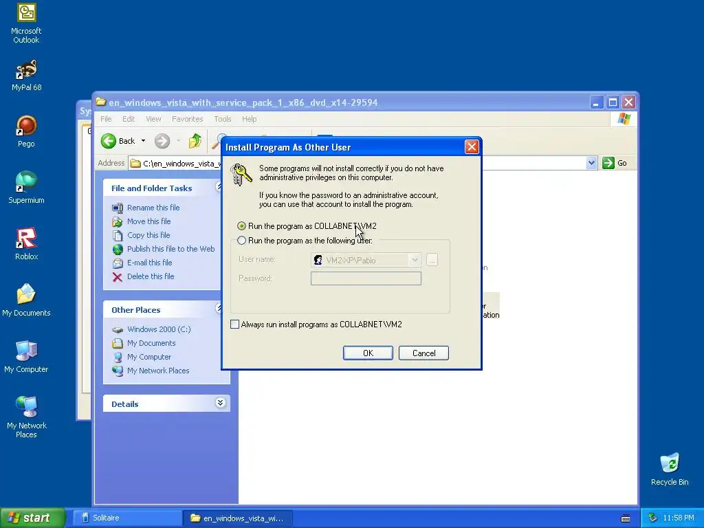Click the Copy this file icon

[x=117, y=235]
